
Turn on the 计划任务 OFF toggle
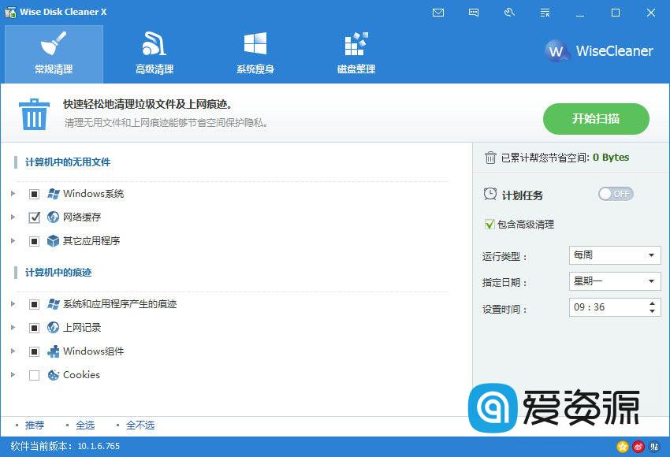(x=615, y=194)
